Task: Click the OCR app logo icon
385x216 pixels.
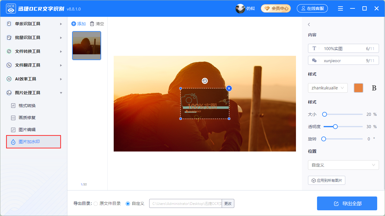Action: [11, 8]
